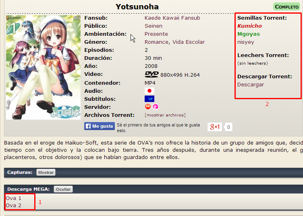Click the DVD video source icon
This screenshot has width=303, height=216.
(151, 74)
